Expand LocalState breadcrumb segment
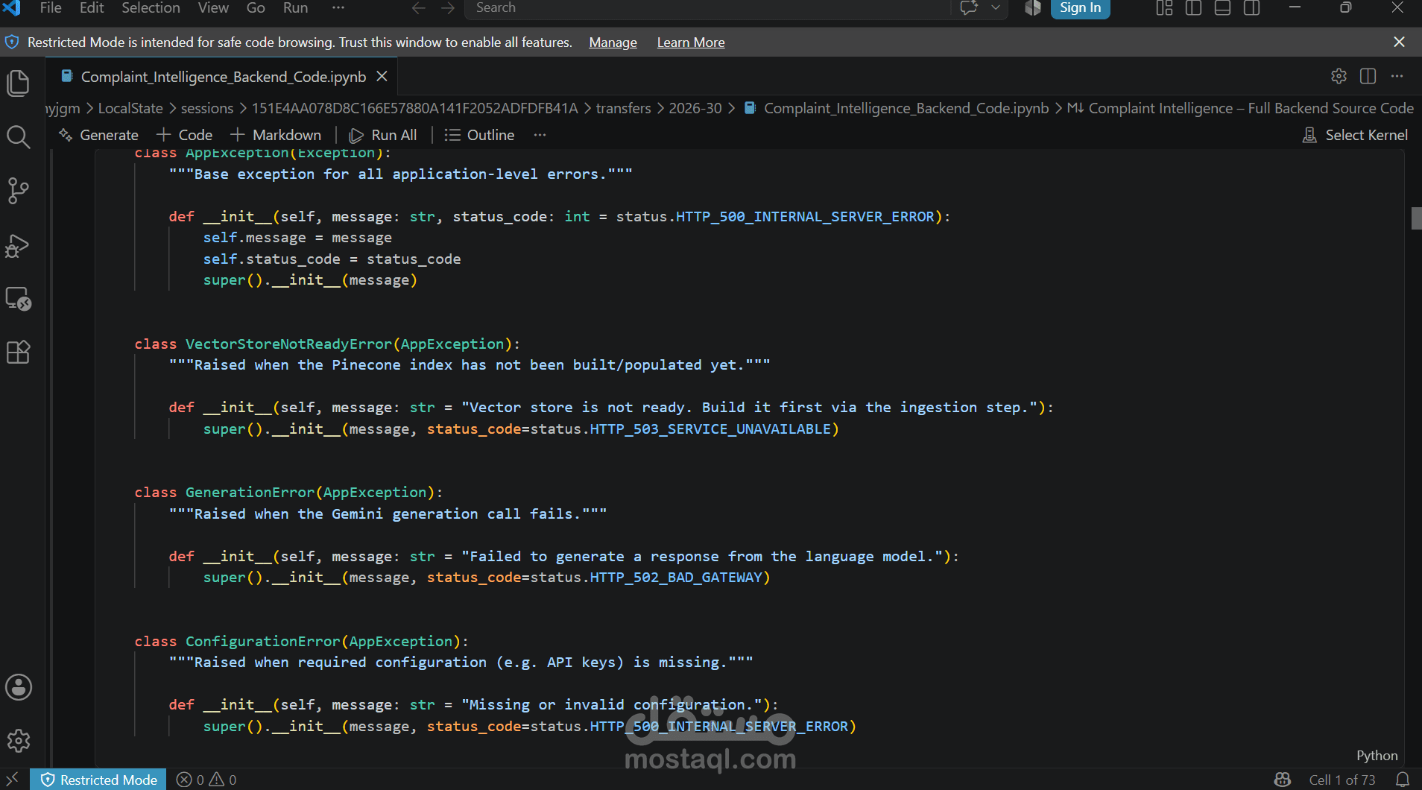The image size is (1422, 790). click(130, 108)
